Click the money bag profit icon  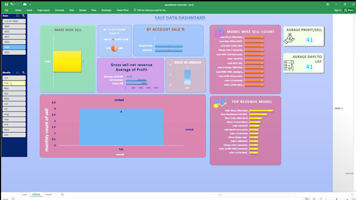(x=290, y=39)
